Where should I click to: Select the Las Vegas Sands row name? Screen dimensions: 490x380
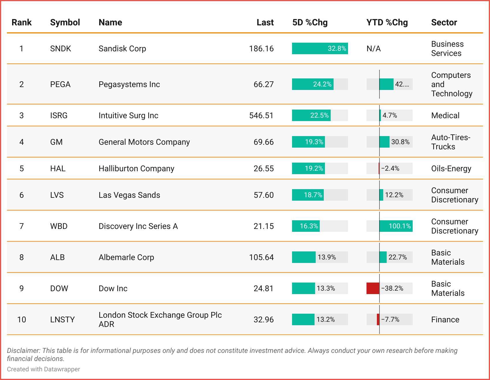click(x=129, y=195)
